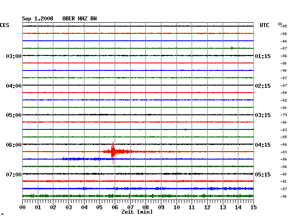Click the "Zeit [min]" axis title
Image resolution: width=289 pixels, height=219 pixels.
(137, 212)
